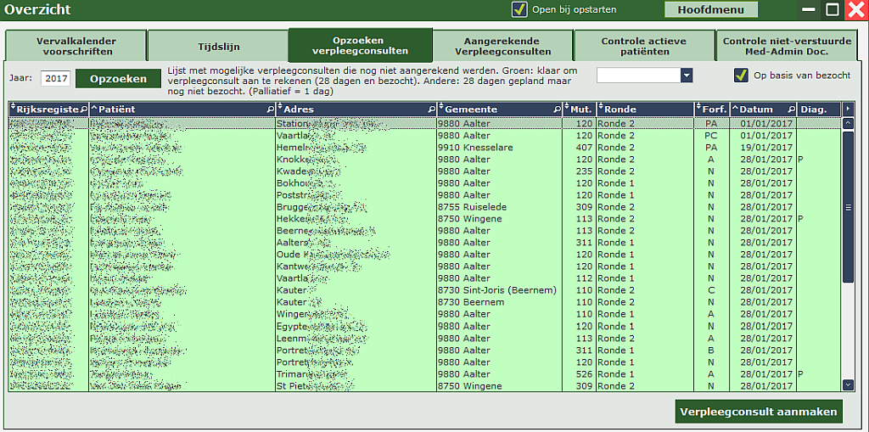
Task: Toggle the Open bij opstarten checkbox
Action: [x=519, y=9]
